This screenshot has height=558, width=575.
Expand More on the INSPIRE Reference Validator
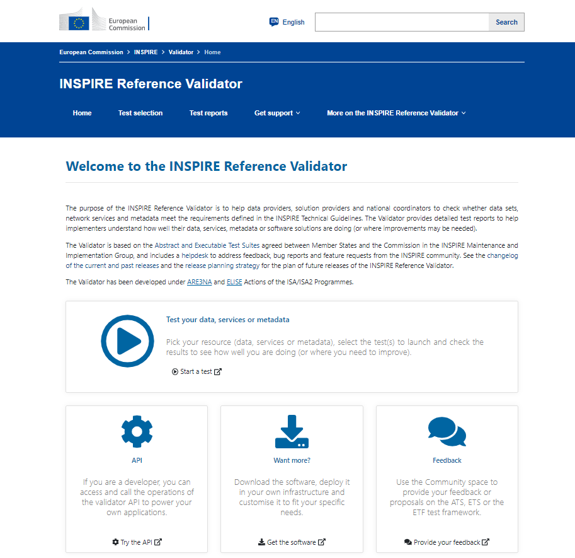click(x=396, y=113)
